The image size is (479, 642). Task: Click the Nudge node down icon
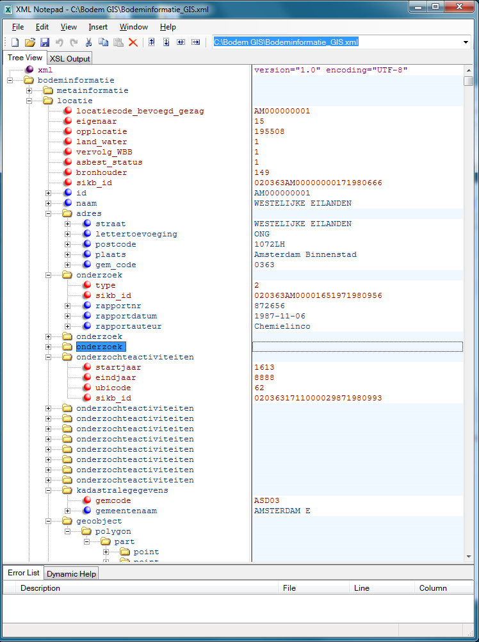(166, 42)
